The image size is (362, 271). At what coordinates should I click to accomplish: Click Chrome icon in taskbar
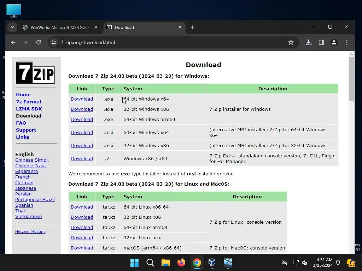pyautogui.click(x=197, y=263)
